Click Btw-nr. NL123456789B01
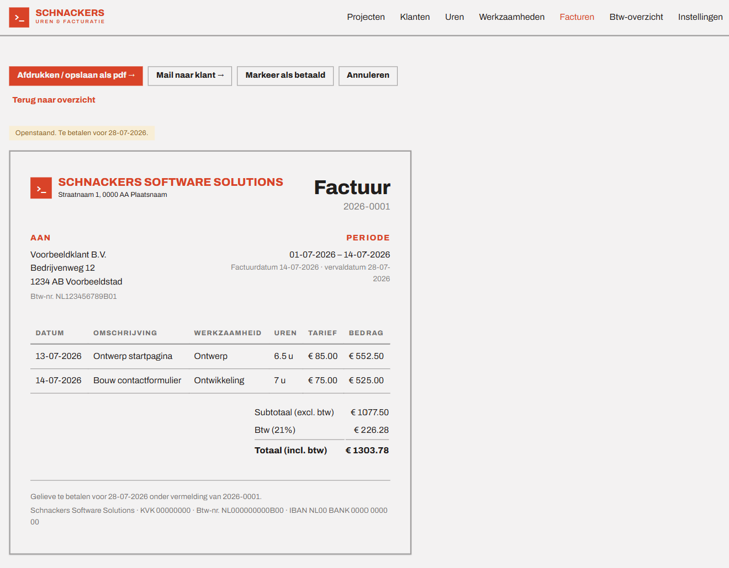The width and height of the screenshot is (729, 568). coord(73,297)
